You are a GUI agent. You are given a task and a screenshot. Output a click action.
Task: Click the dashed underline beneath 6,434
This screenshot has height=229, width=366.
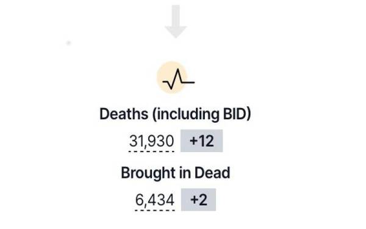coord(155,210)
